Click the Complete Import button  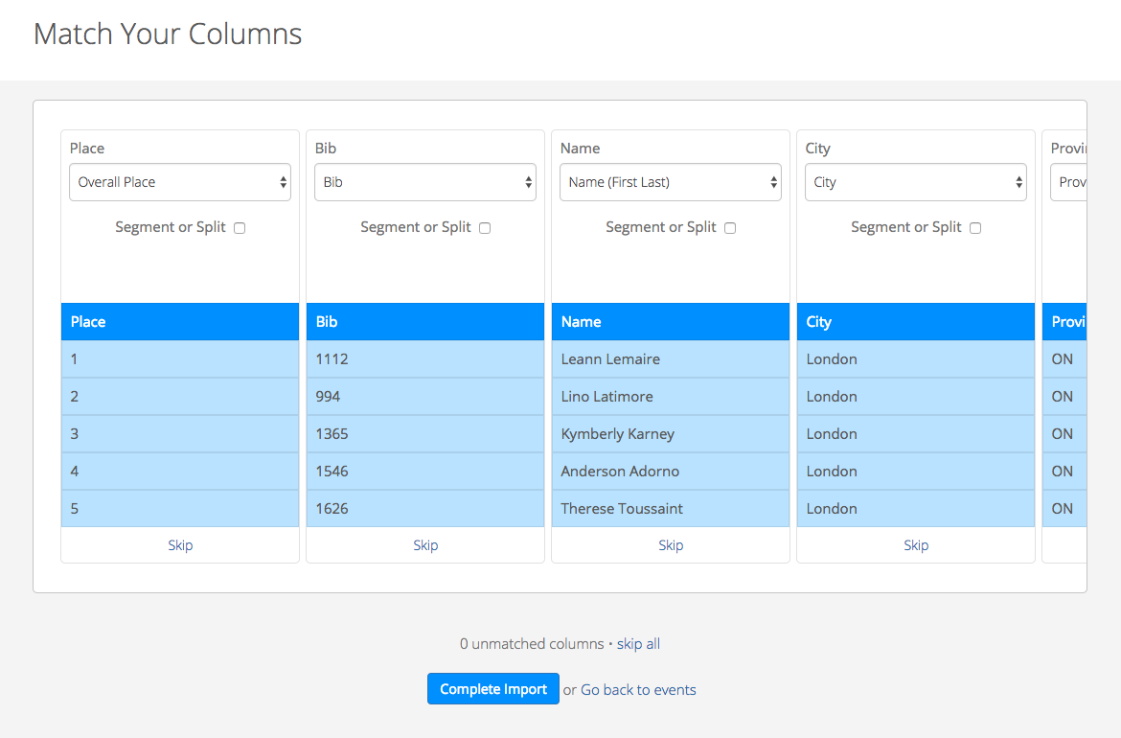[x=493, y=689]
